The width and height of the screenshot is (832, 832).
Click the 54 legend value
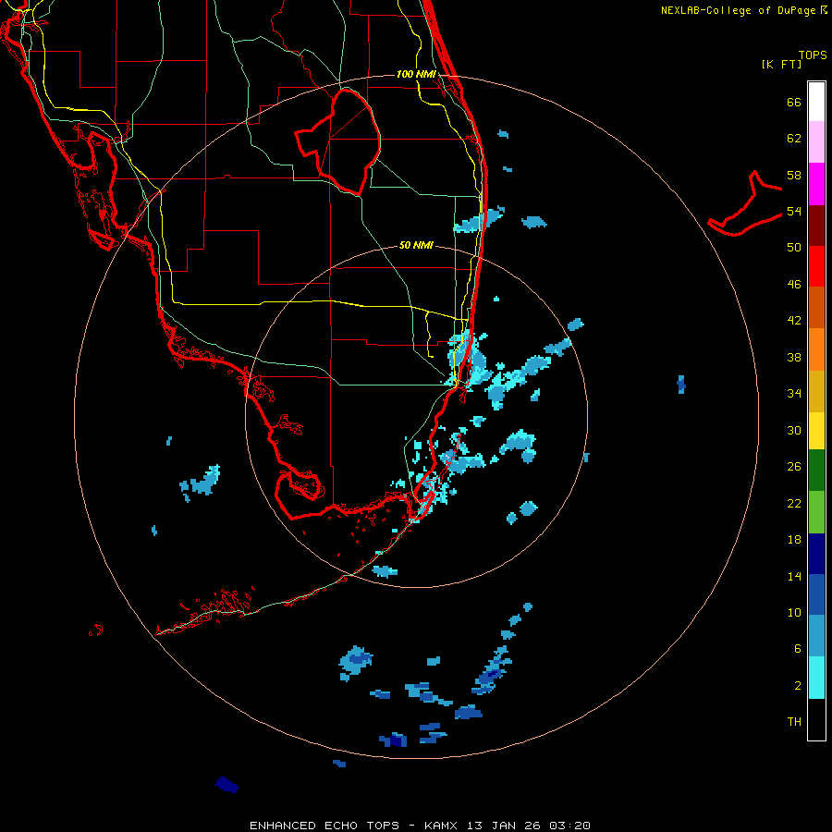(x=794, y=211)
